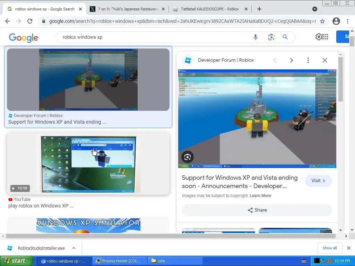
Task: Click the site lock icon in address bar
Action: (44, 21)
